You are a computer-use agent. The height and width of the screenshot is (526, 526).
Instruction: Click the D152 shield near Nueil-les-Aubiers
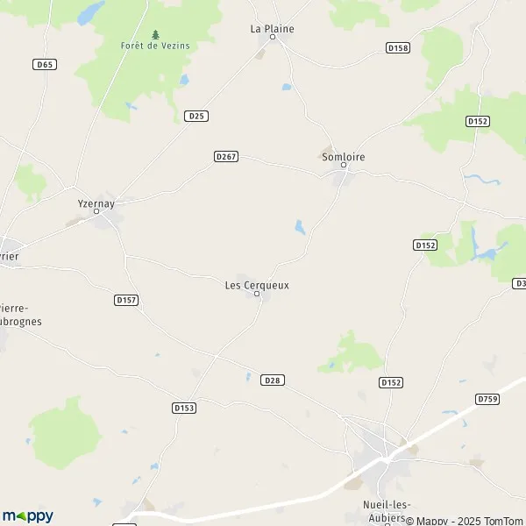pyautogui.click(x=391, y=382)
